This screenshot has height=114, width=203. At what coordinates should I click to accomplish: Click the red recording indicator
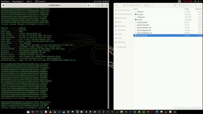coord(187,1)
